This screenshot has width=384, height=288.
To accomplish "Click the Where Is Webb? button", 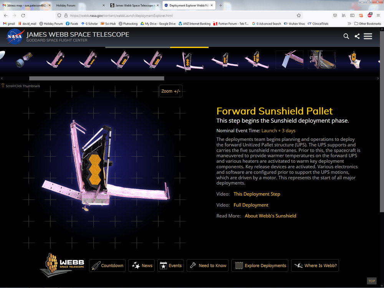I will coord(315,265).
